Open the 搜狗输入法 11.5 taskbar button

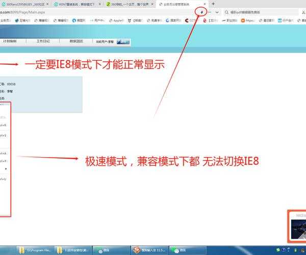(149, 250)
